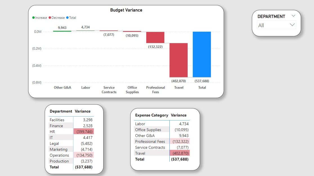The width and height of the screenshot is (314, 176).
Task: Select Other G&A in Expense Category table
Action: (x=162, y=136)
